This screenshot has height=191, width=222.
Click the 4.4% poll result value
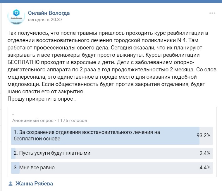tap(205, 168)
